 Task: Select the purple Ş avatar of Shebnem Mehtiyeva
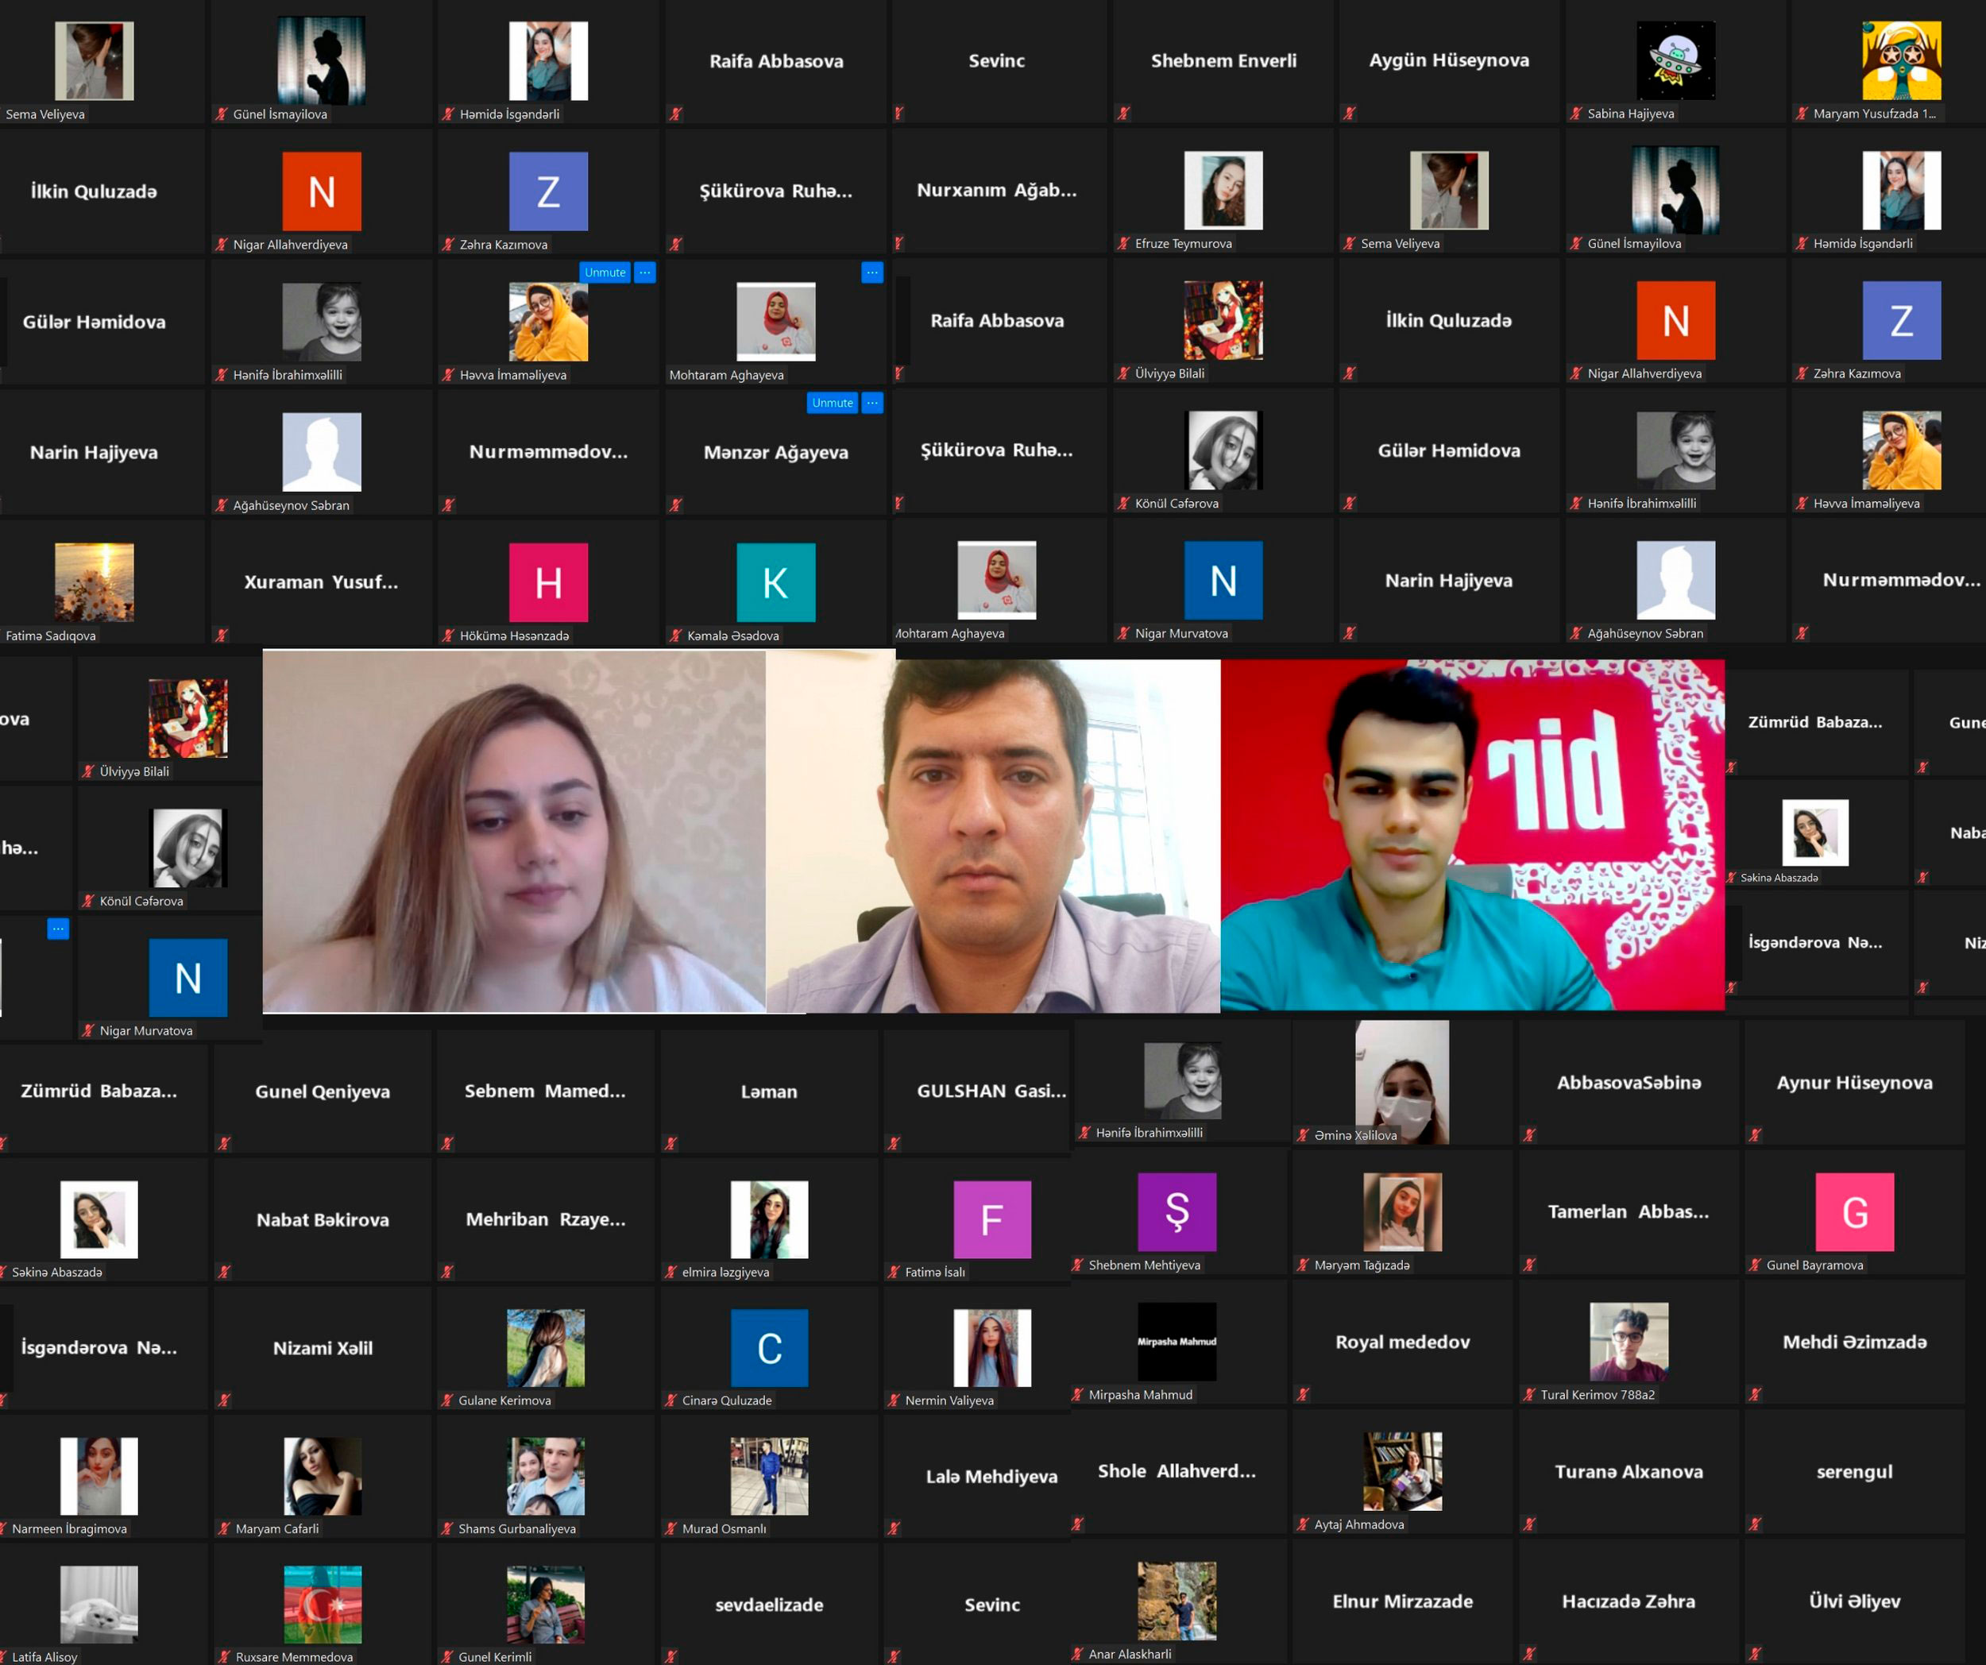pos(1177,1211)
